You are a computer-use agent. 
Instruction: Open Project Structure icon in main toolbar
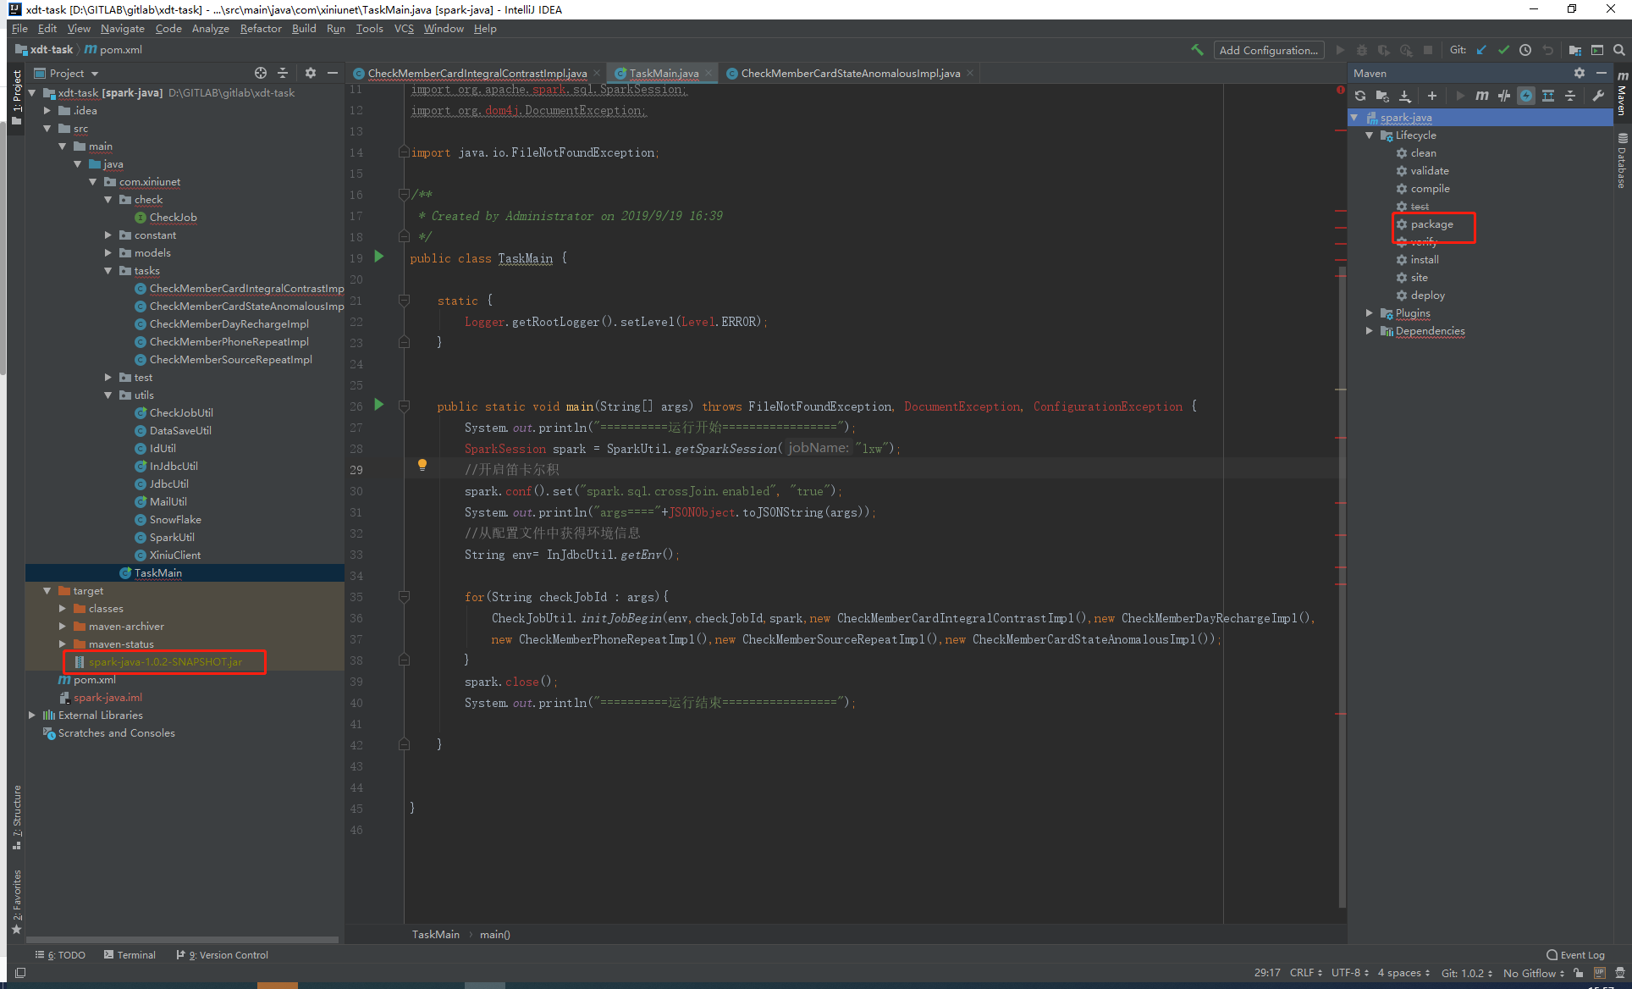point(1574,50)
